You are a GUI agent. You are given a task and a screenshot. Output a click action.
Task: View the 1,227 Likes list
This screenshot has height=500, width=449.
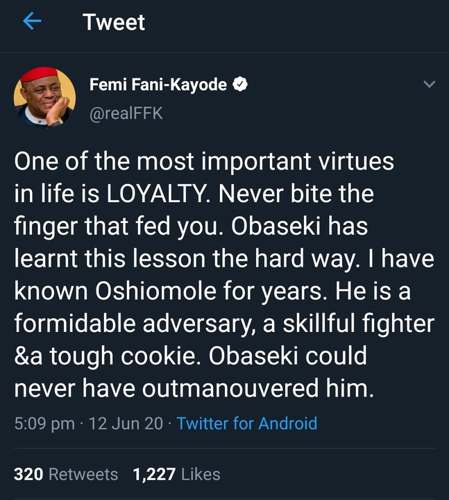click(176, 474)
